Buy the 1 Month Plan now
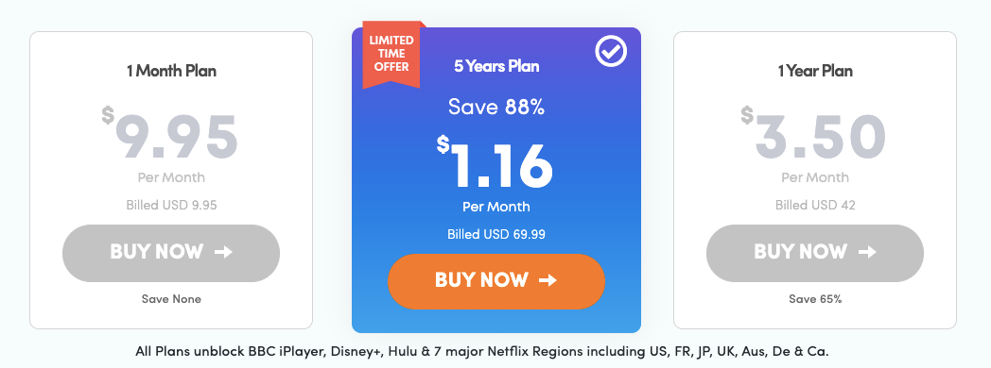 point(170,253)
